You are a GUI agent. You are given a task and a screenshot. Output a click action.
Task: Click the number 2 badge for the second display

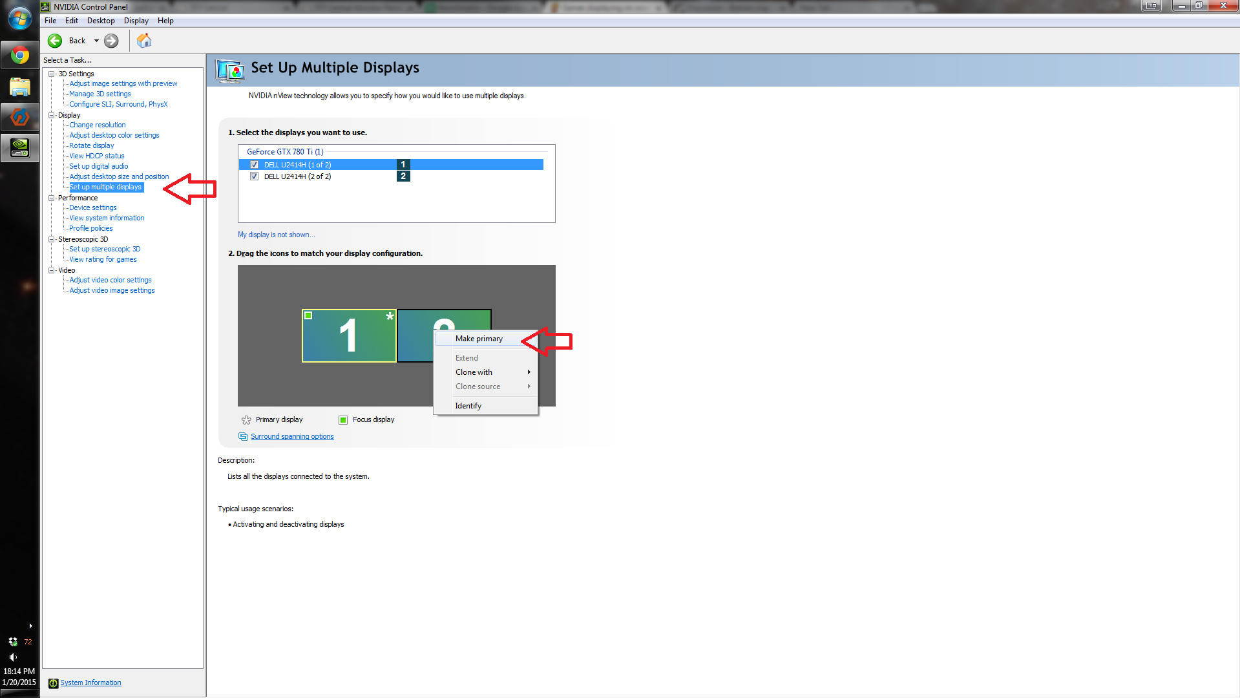(403, 176)
